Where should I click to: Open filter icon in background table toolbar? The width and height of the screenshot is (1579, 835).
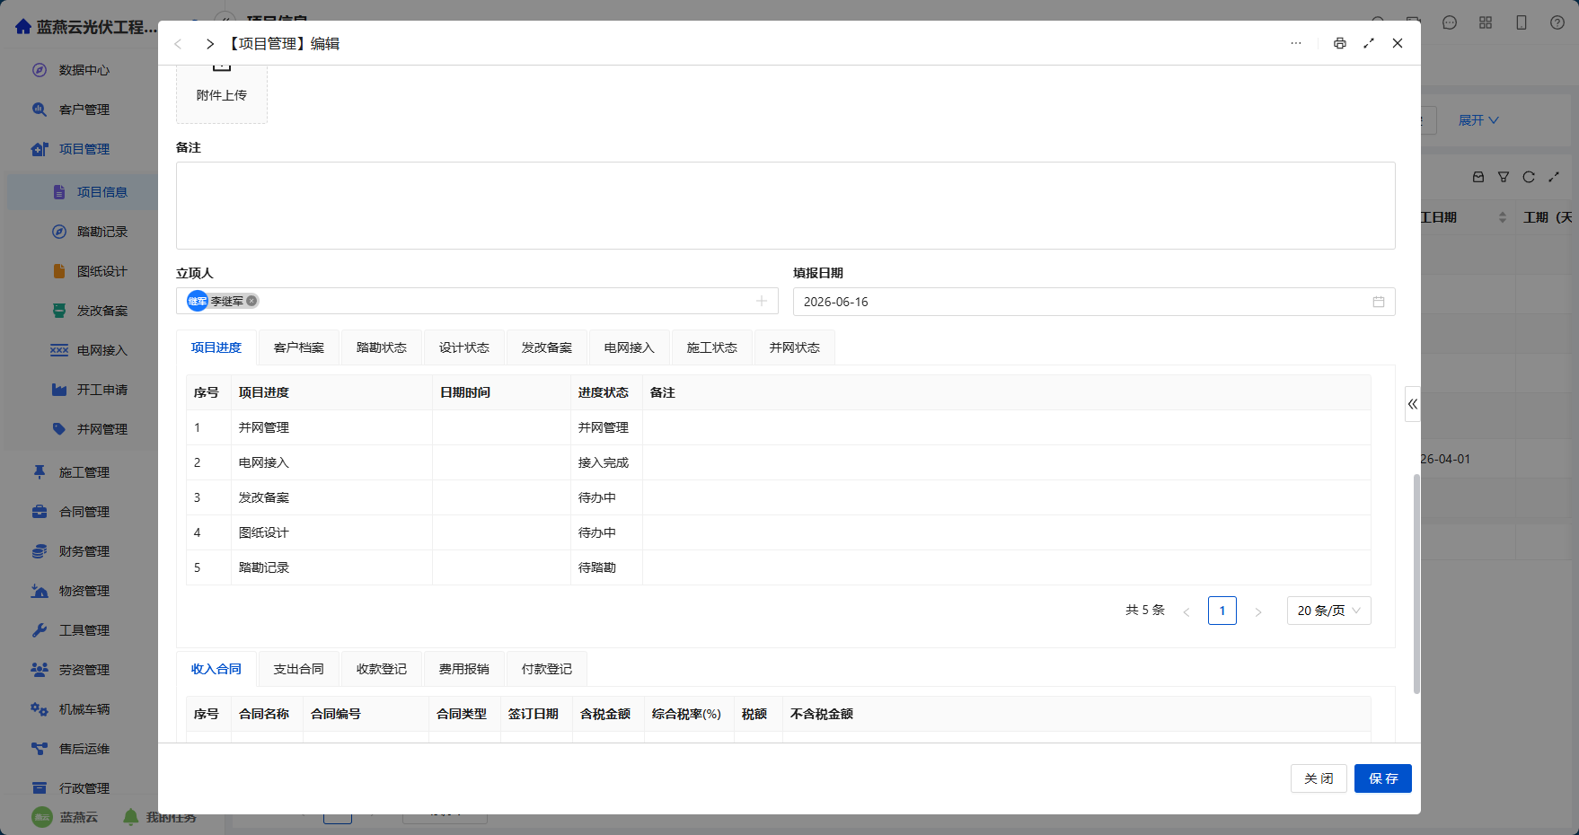point(1504,177)
